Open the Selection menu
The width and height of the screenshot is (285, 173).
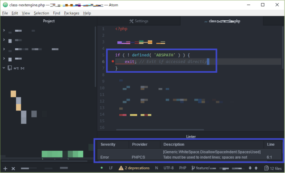tap(41, 13)
